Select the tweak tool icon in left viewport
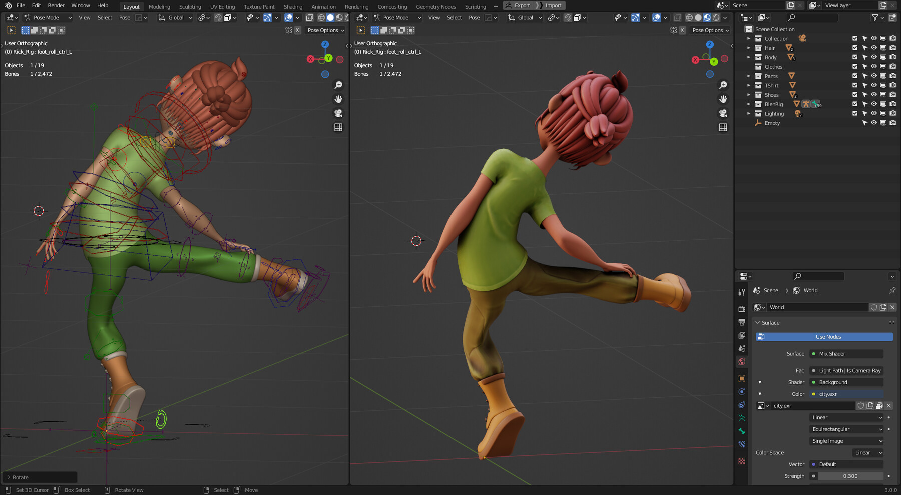901x495 pixels. (x=11, y=30)
